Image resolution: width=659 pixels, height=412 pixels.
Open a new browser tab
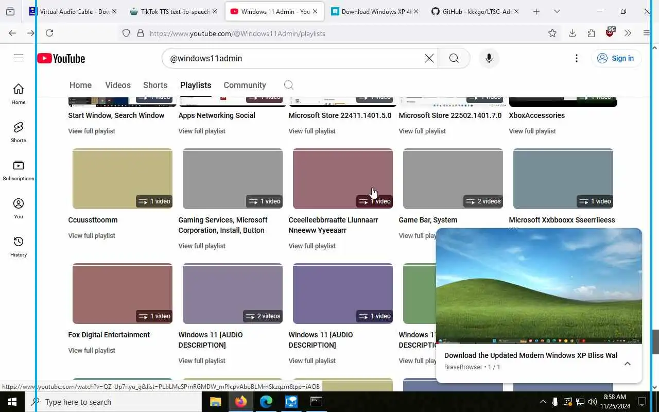[x=536, y=11]
